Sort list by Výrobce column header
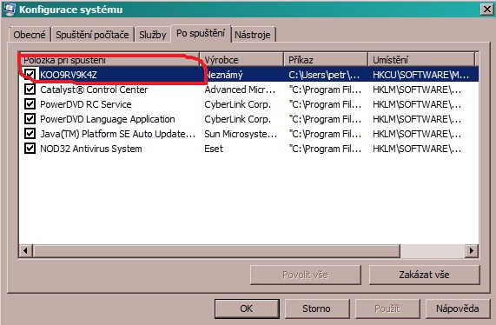This screenshot has height=325, width=496. pyautogui.click(x=241, y=59)
